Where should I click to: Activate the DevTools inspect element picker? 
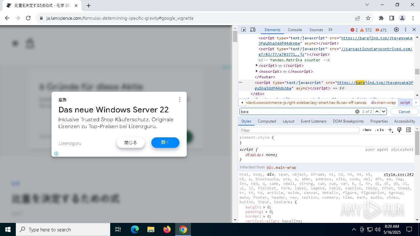[x=243, y=29]
